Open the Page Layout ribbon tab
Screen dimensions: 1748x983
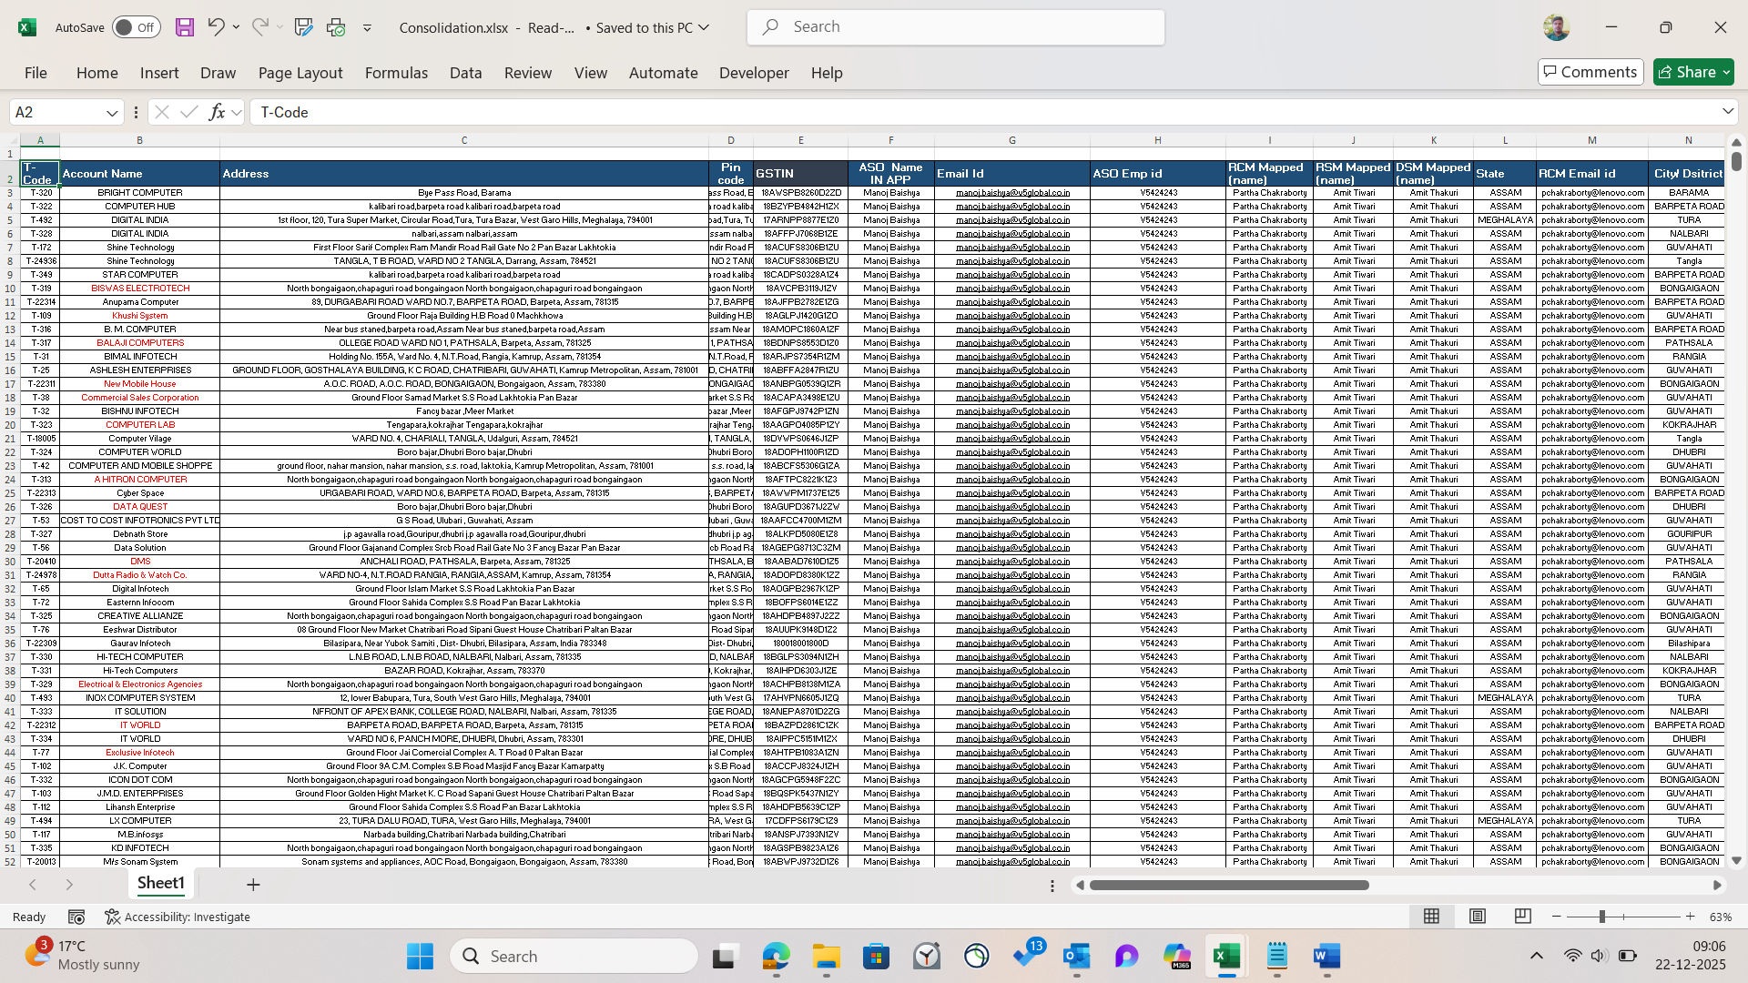click(300, 73)
